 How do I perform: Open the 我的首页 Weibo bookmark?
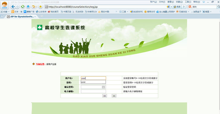tap(53, 12)
